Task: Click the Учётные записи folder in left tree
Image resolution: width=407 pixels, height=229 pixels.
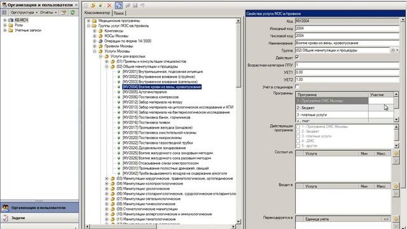Action: pos(28,30)
